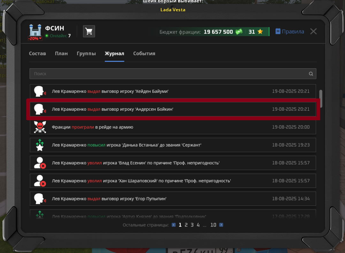
Task: Go to journal page 2
Action: click(186, 225)
